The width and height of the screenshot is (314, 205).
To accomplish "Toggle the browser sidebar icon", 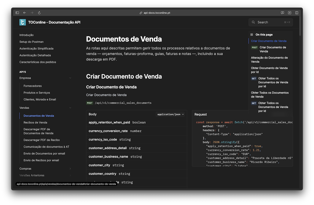I will [x=17, y=12].
